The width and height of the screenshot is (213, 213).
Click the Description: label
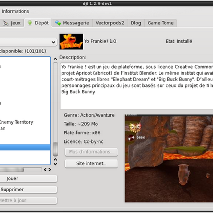[x=73, y=58]
